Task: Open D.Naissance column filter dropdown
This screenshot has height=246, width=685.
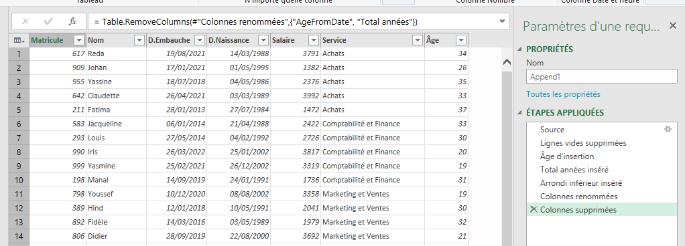Action: click(263, 41)
